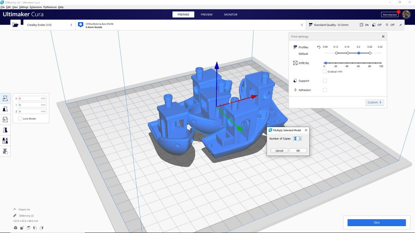The image size is (415, 233).
Task: Open account avatar menu
Action: [406, 15]
